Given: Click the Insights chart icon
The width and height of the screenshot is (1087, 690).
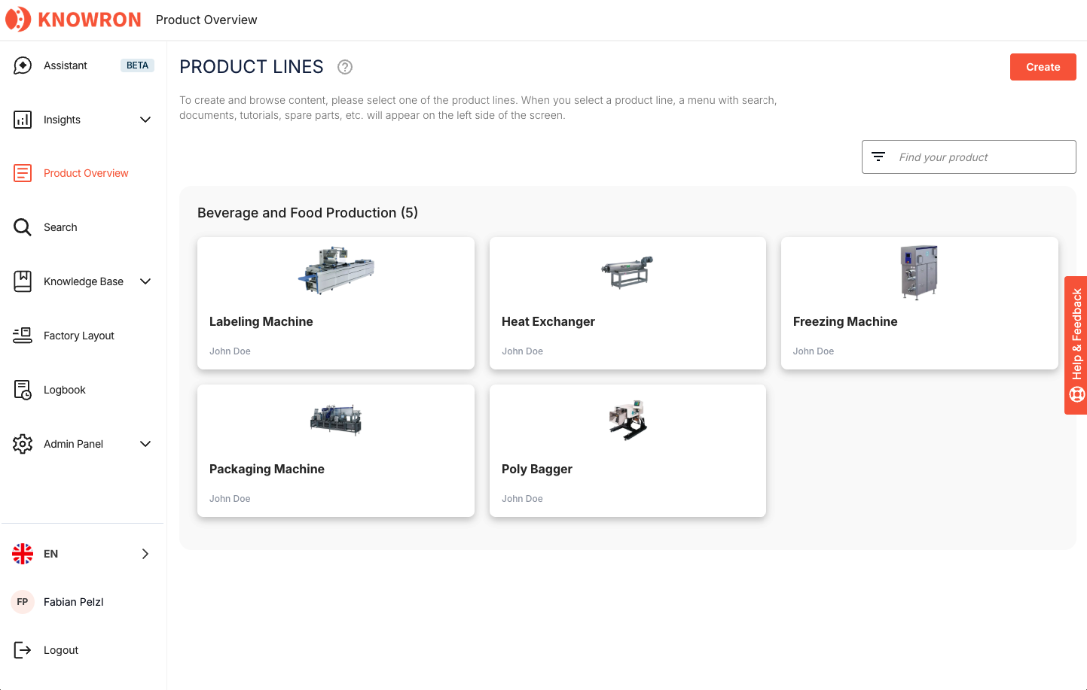Looking at the screenshot, I should pos(23,120).
